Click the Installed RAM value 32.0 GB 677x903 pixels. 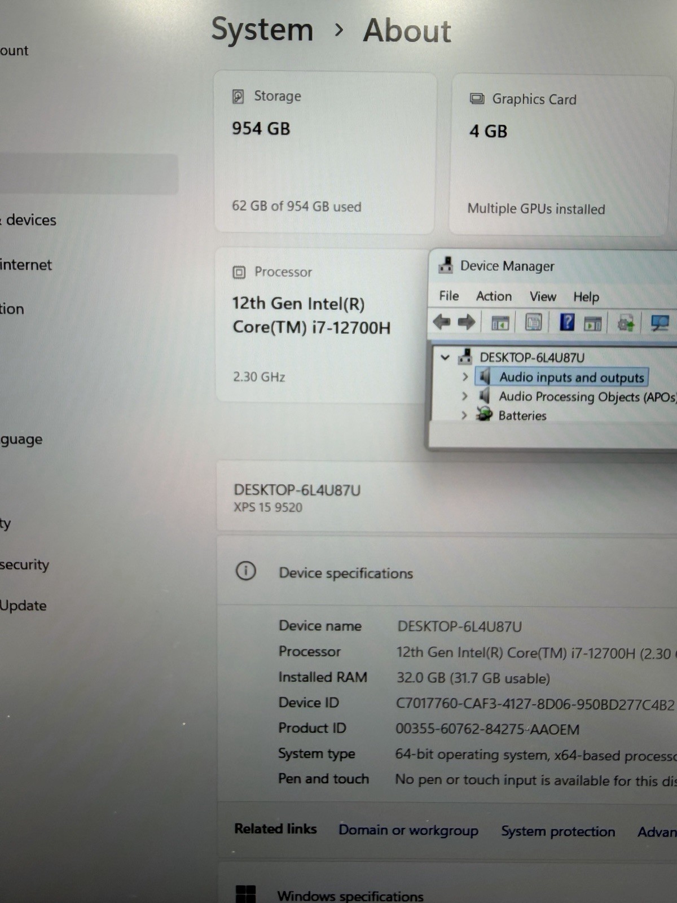473,678
